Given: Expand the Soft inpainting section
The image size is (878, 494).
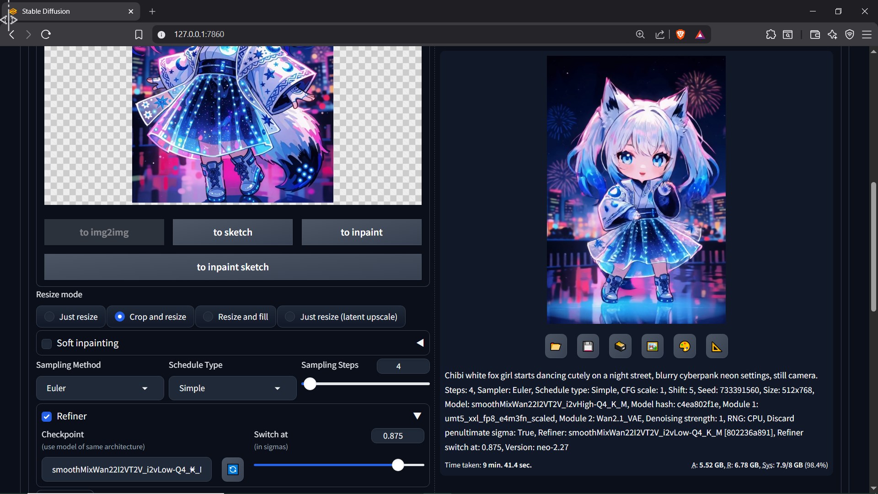Looking at the screenshot, I should [420, 343].
